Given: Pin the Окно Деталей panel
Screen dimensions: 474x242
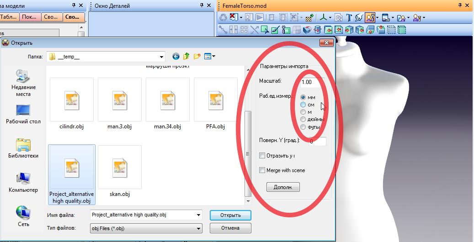Looking at the screenshot, I should [x=202, y=5].
